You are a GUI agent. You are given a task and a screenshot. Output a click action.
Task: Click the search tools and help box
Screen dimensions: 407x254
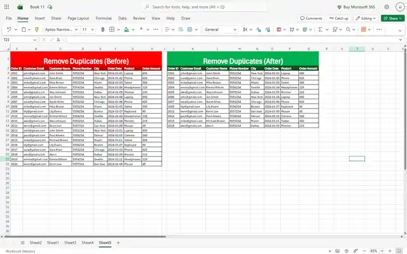(205, 7)
